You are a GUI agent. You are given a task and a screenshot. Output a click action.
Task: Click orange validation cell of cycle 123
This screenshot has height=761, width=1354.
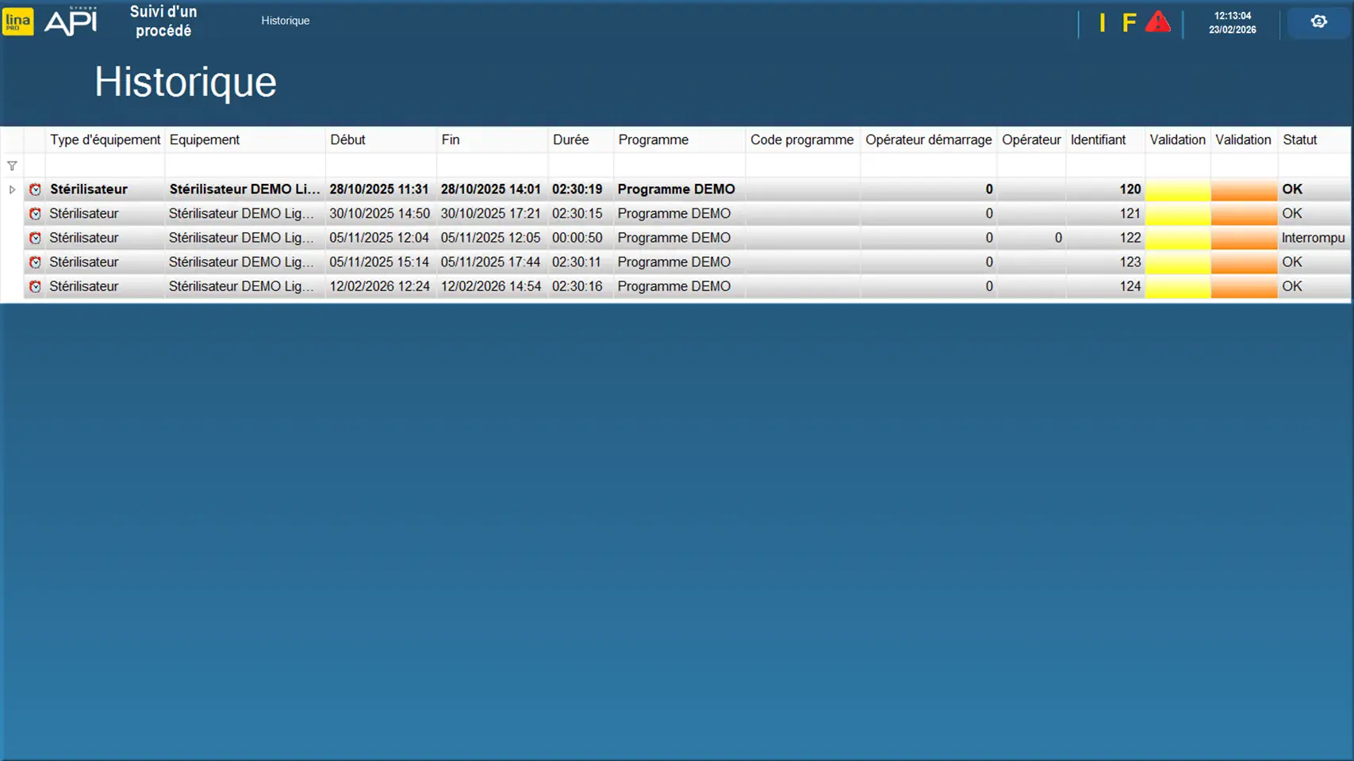click(1243, 262)
